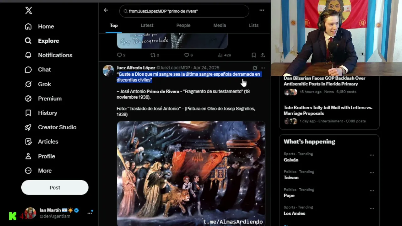Click the Post button
402x226 pixels.
[55, 187]
